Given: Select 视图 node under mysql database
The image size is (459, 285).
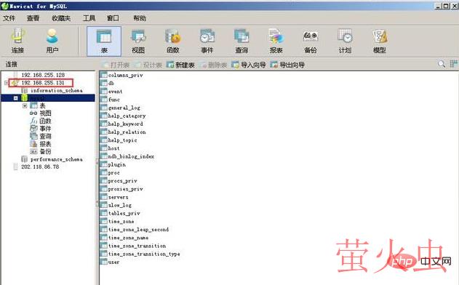Looking at the screenshot, I should click(45, 113).
